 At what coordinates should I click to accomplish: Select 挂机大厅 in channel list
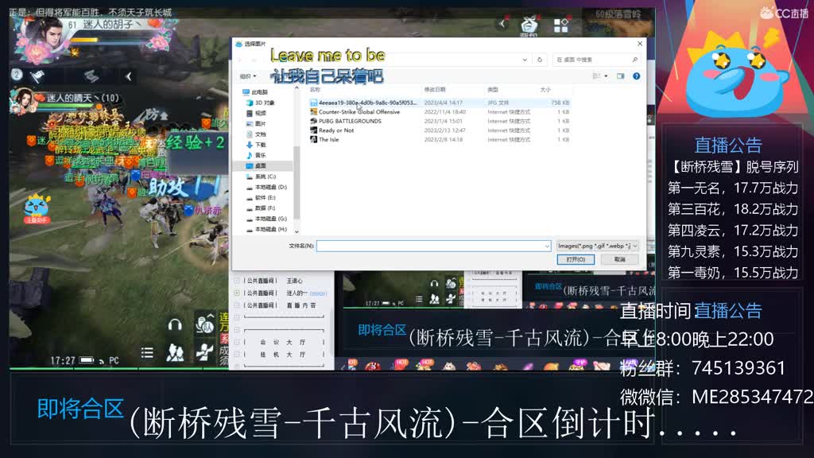coord(283,355)
